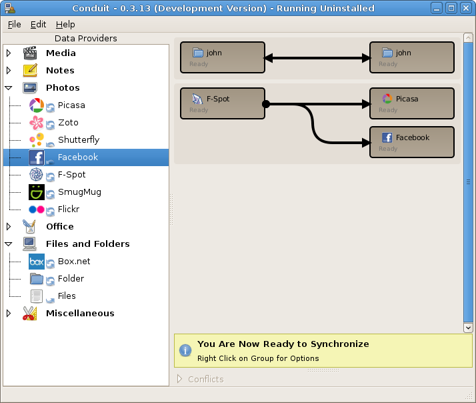This screenshot has height=403, width=476.
Task: Collapse the Photos category
Action: 9,88
